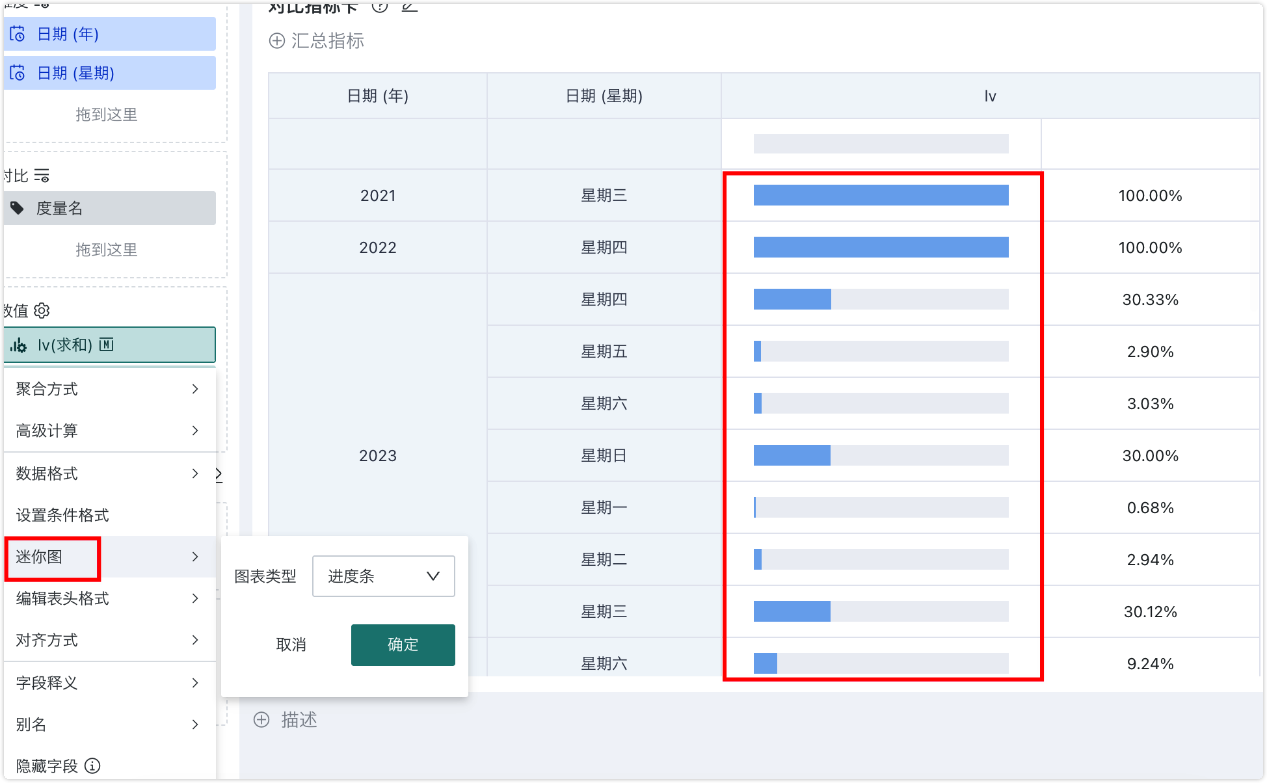Click the progress bar in the 2021 星期三 row
Screen dimensions: 1267x783
point(881,195)
